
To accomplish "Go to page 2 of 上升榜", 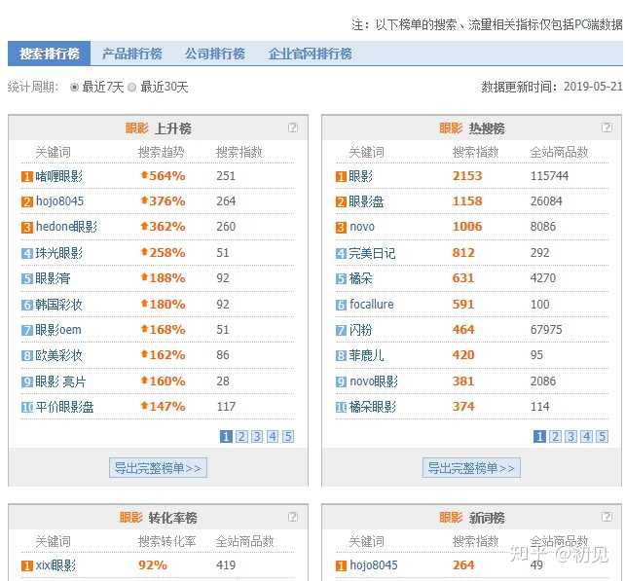I will 241,437.
